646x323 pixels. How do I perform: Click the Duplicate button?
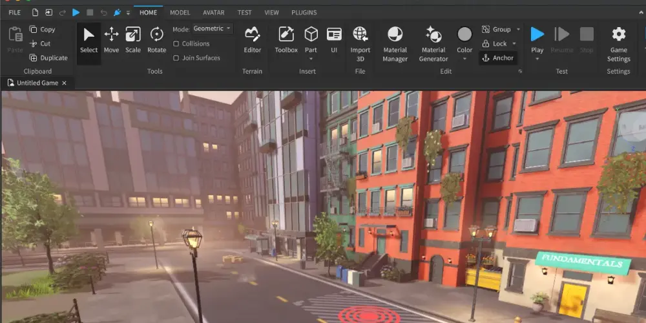click(48, 57)
